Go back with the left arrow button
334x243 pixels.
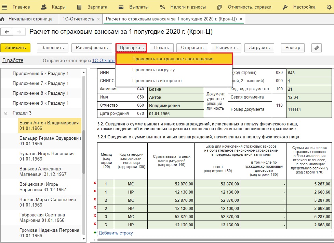(7, 32)
